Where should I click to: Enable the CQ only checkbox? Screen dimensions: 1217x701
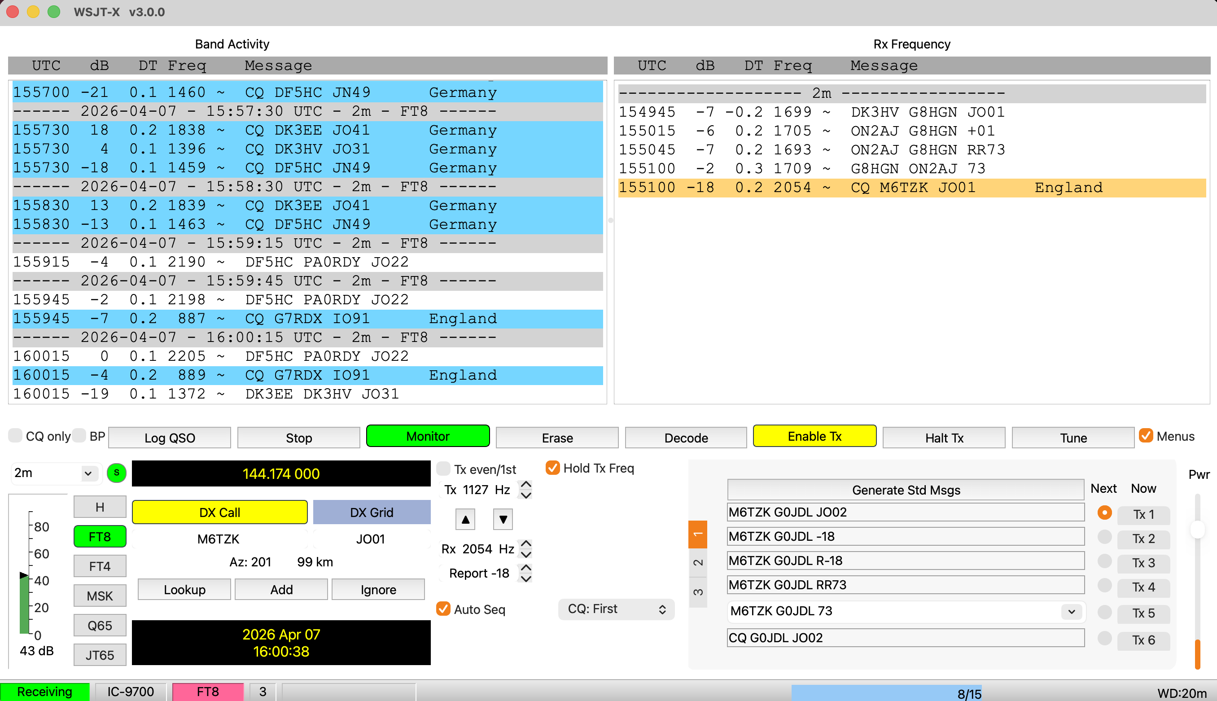click(x=16, y=436)
